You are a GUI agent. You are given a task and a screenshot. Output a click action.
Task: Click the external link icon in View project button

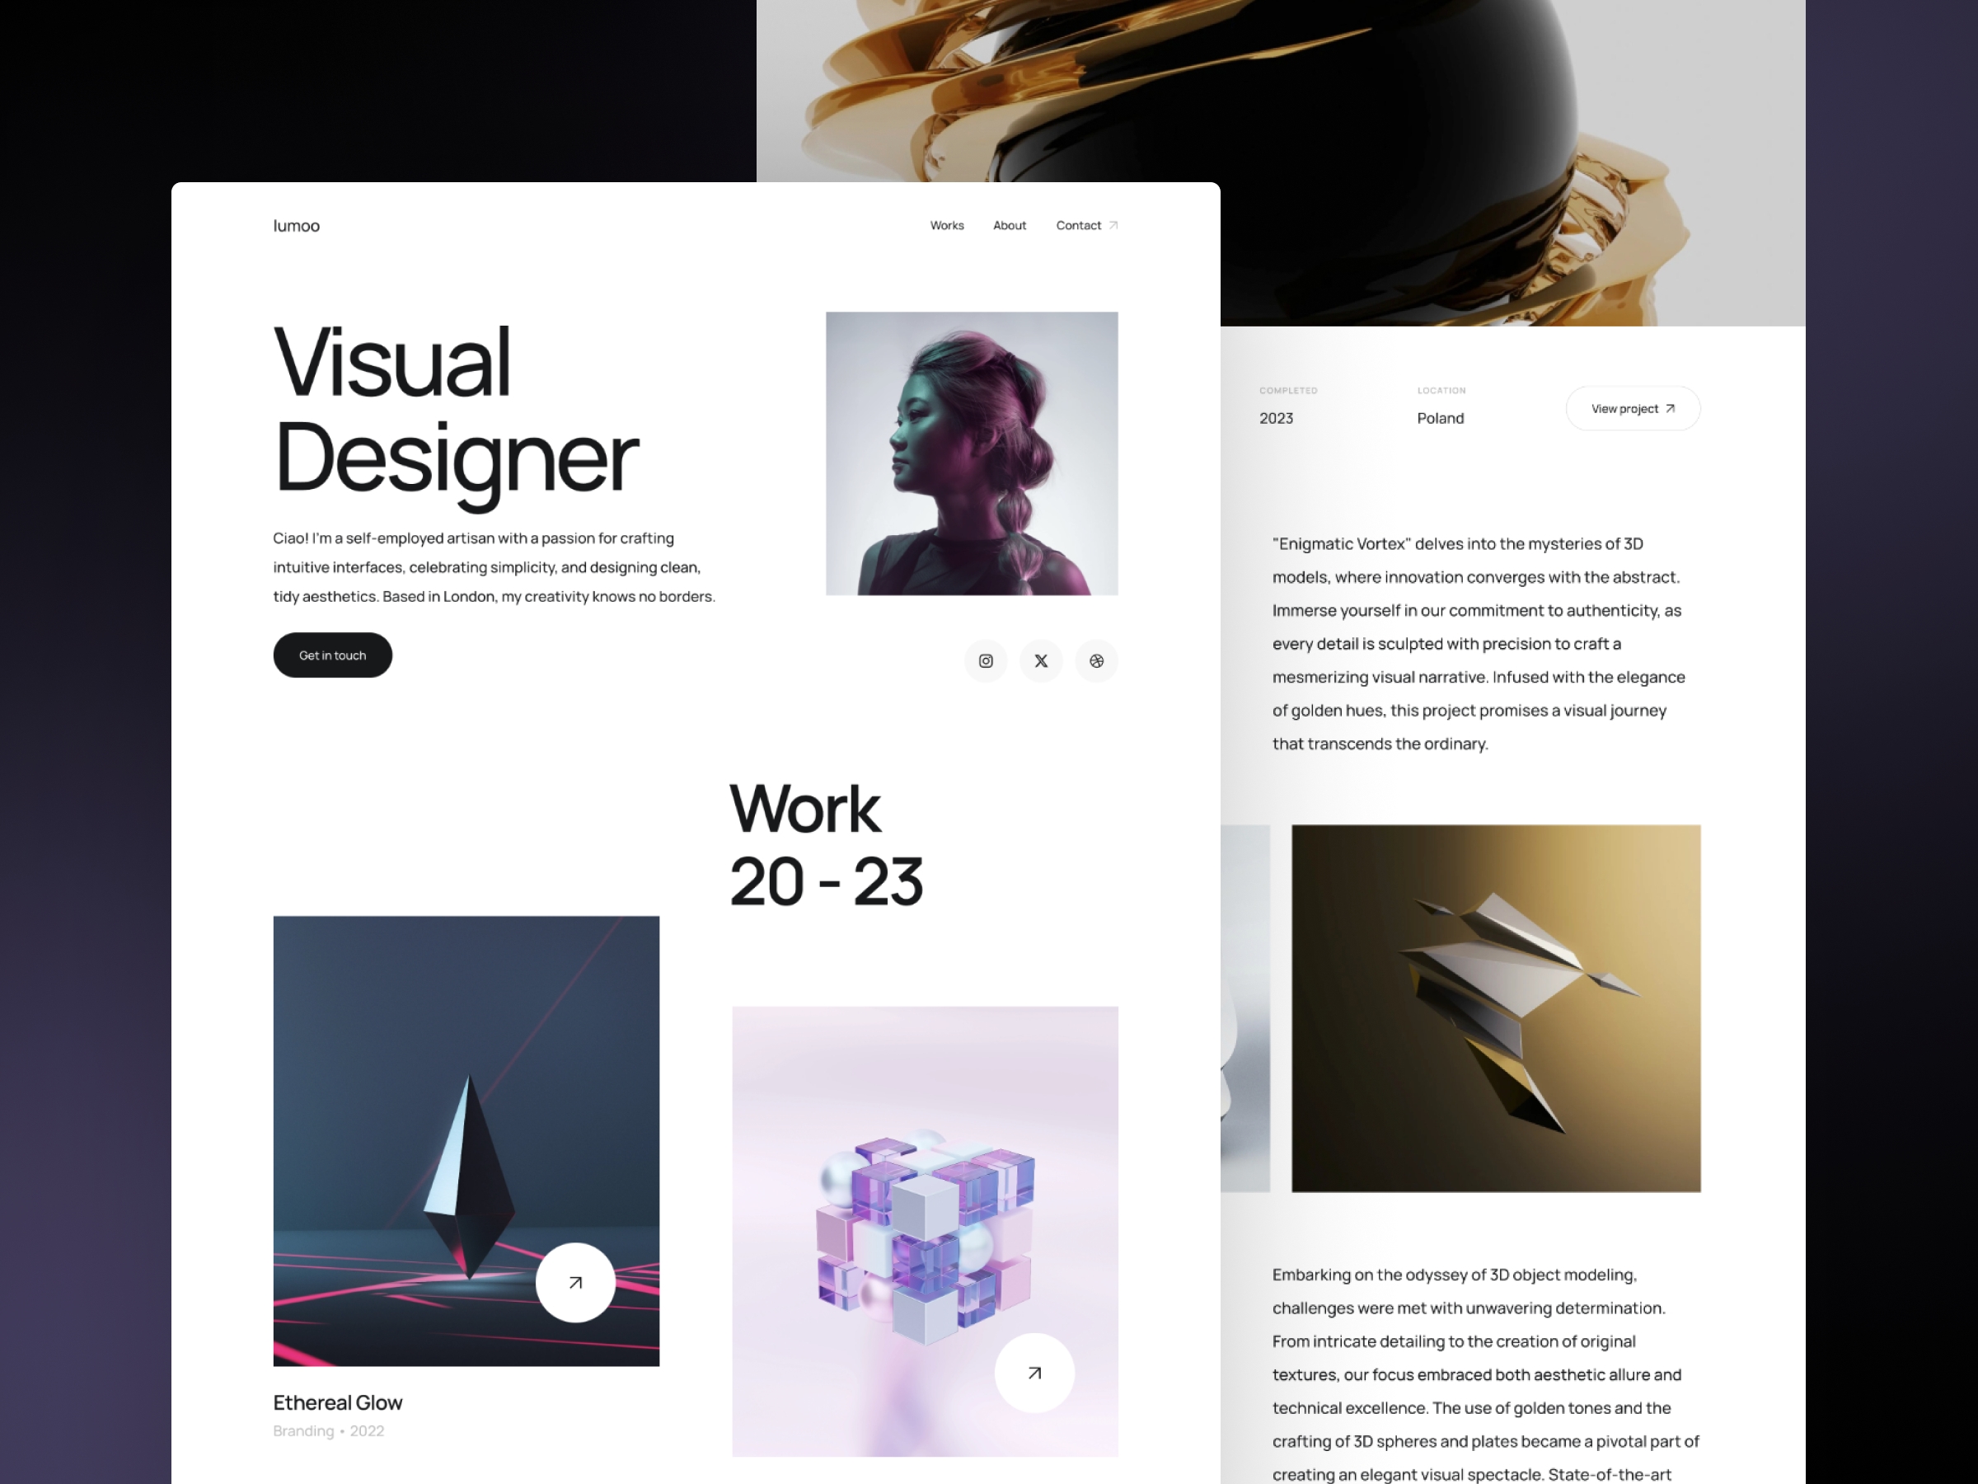[x=1671, y=408]
